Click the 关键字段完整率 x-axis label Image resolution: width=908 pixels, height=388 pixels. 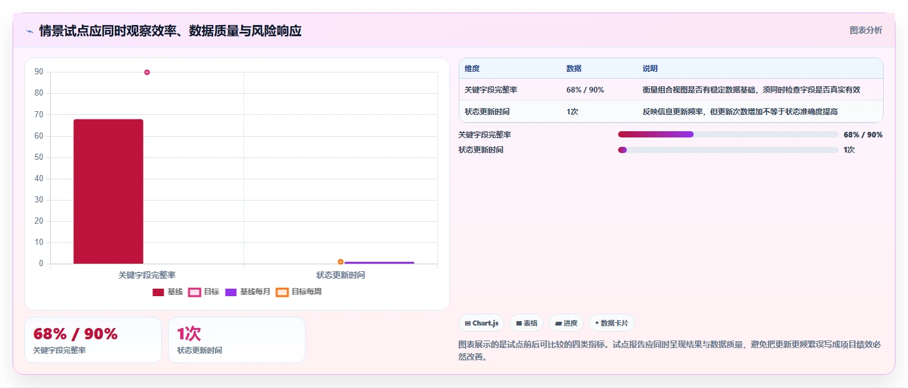coord(147,275)
